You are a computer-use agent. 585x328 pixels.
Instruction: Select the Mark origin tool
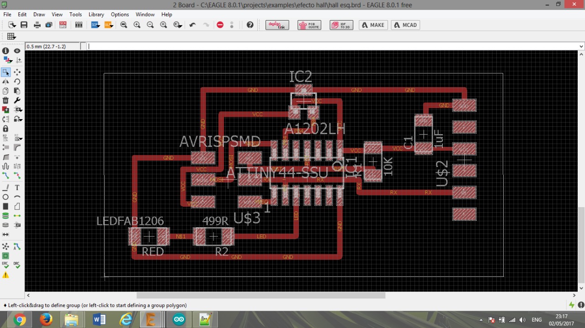pyautogui.click(x=19, y=60)
